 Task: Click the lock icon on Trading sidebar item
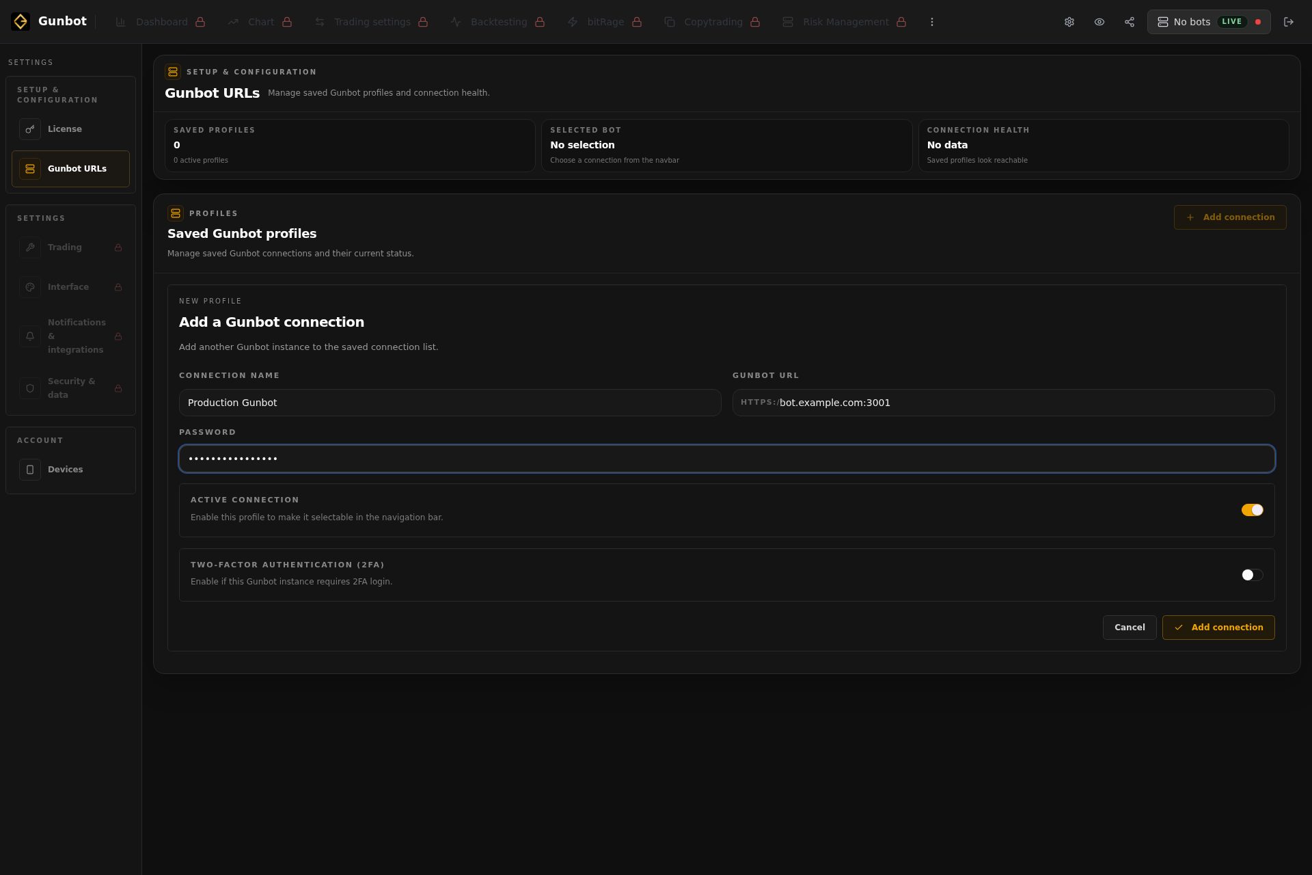click(118, 247)
